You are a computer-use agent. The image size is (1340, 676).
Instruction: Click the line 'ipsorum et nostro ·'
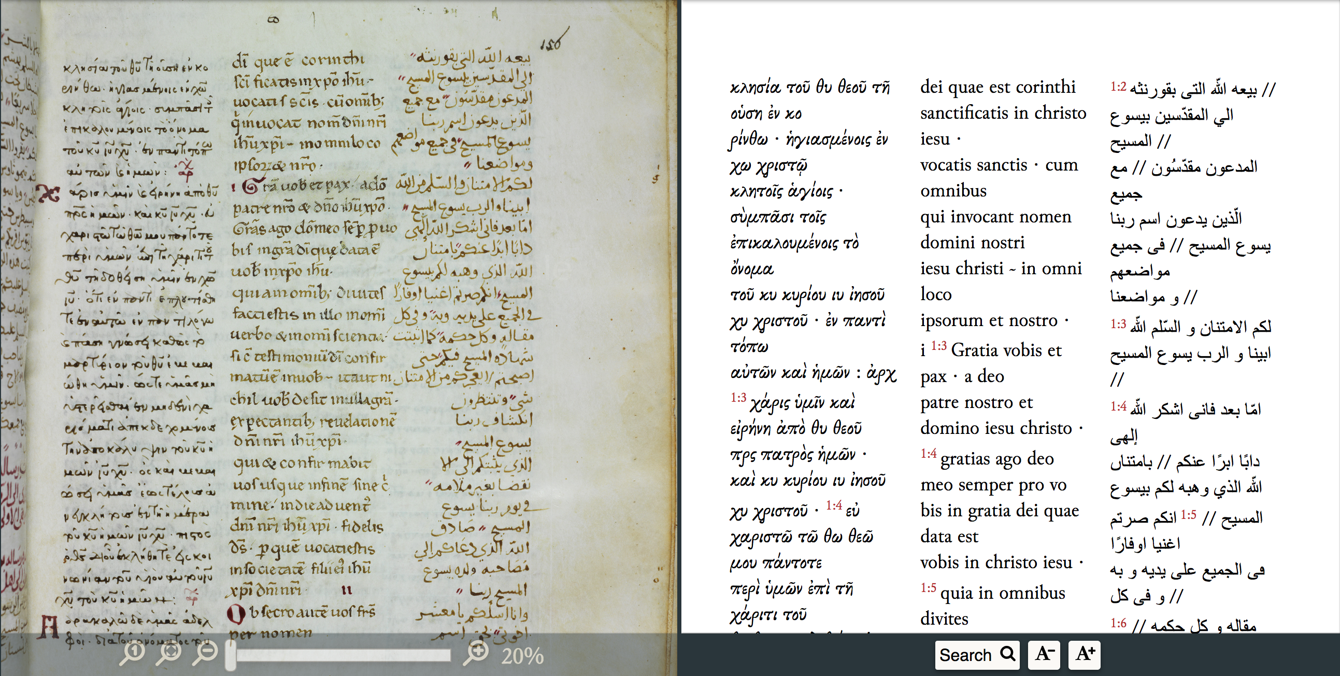pos(994,320)
